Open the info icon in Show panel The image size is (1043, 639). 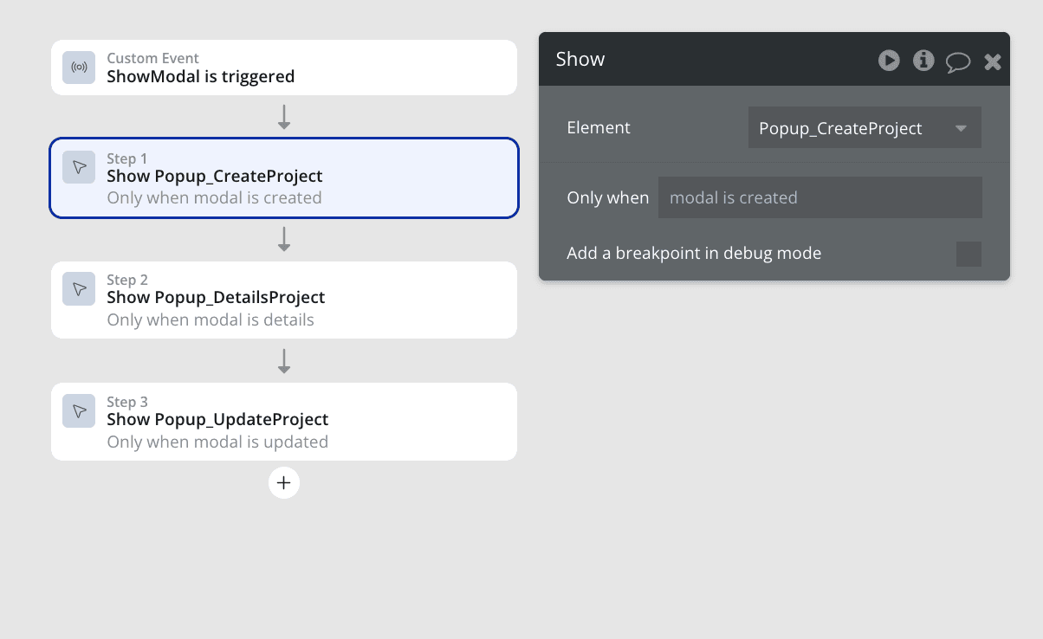click(923, 60)
